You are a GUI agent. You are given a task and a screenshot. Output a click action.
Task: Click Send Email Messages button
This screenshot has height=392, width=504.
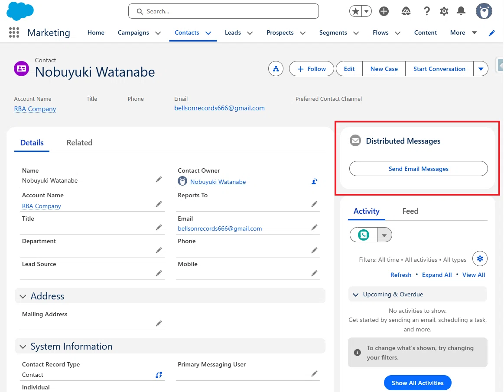pyautogui.click(x=418, y=168)
